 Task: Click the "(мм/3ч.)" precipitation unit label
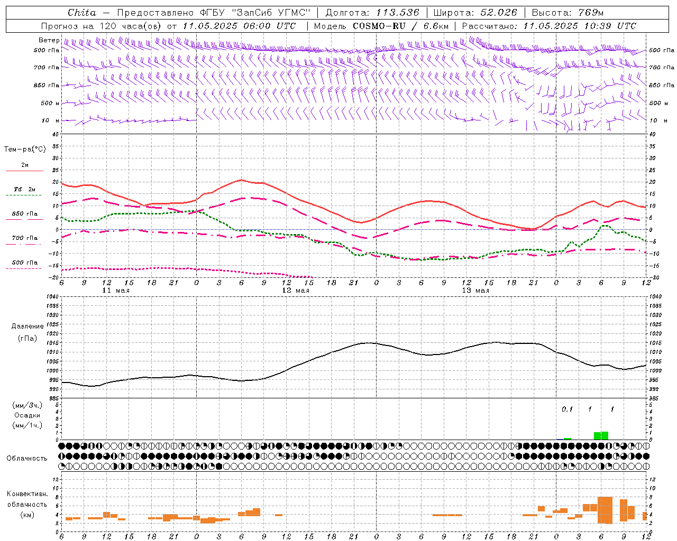point(28,406)
